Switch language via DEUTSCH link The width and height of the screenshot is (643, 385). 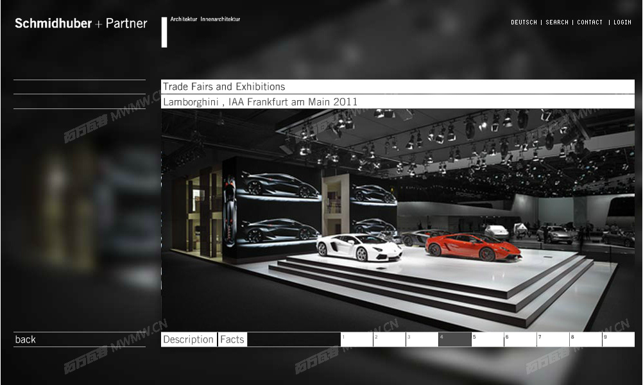(x=524, y=22)
